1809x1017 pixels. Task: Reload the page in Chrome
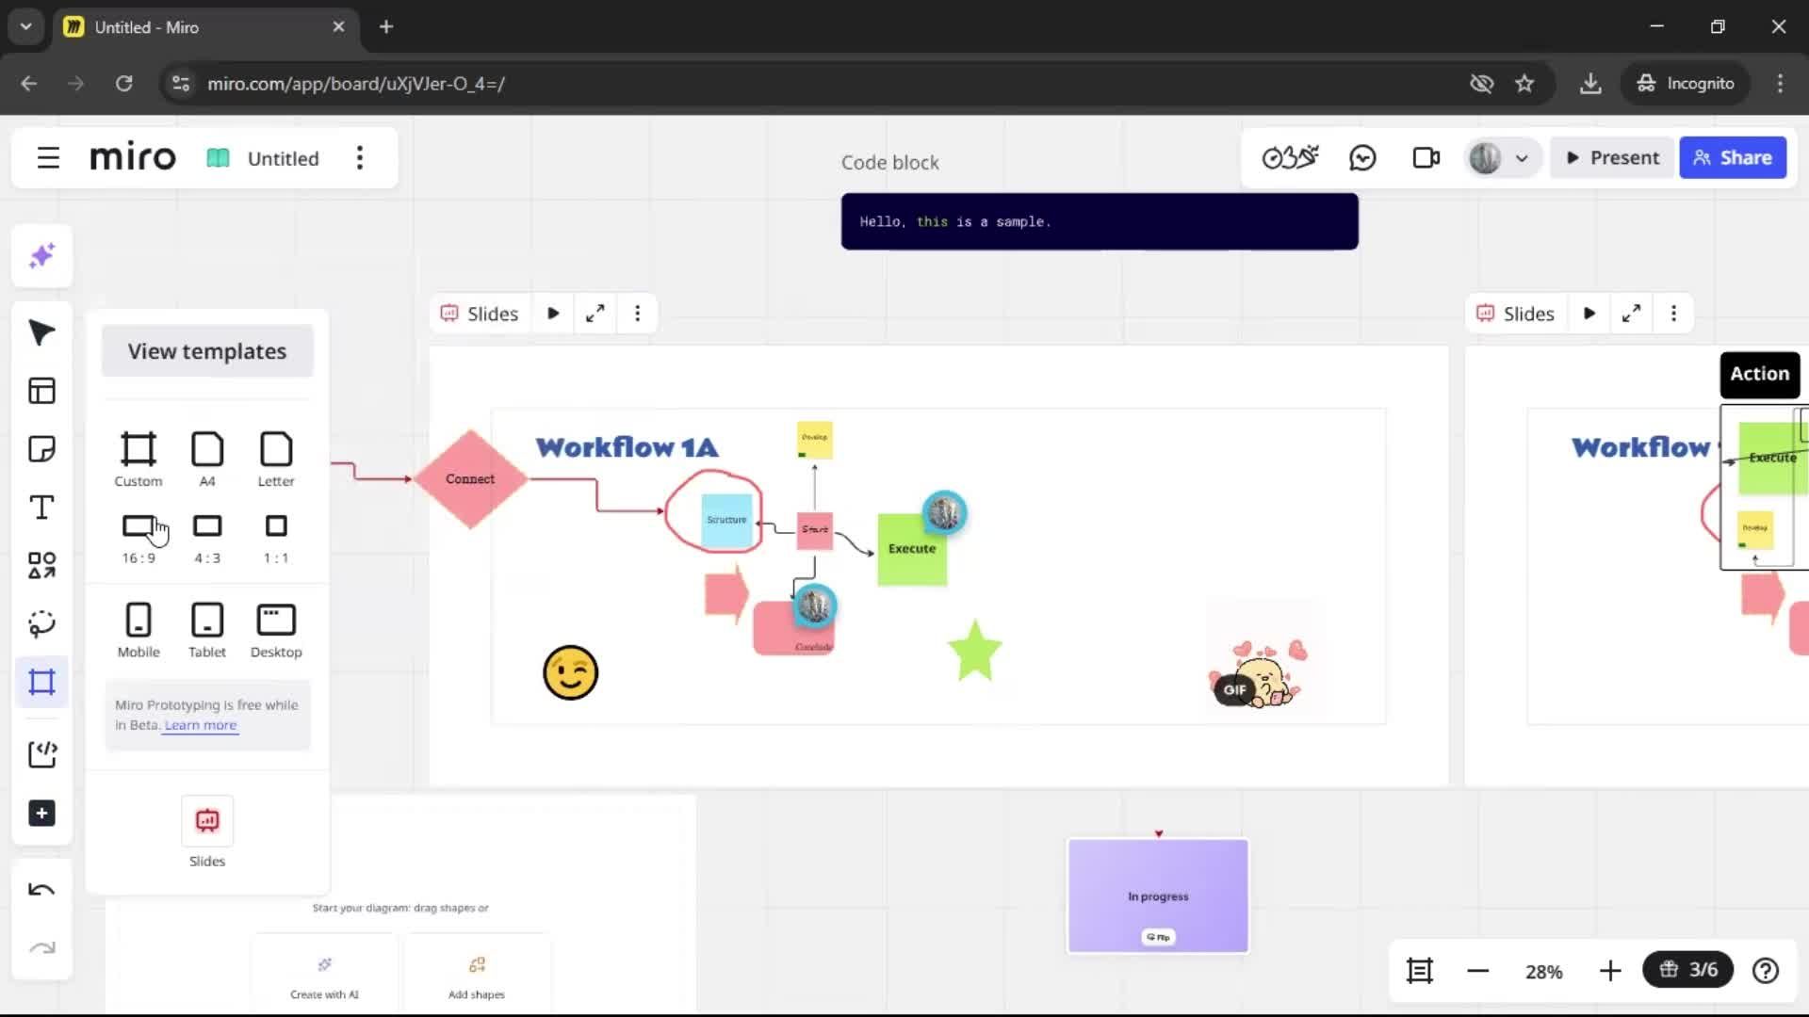coord(123,84)
